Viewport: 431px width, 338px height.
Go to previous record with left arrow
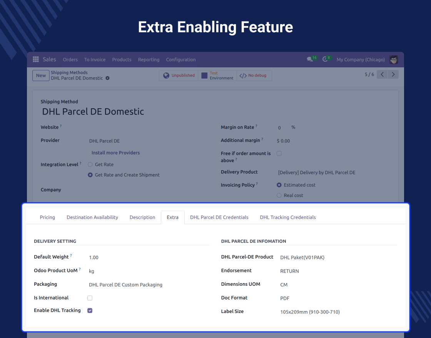(382, 75)
